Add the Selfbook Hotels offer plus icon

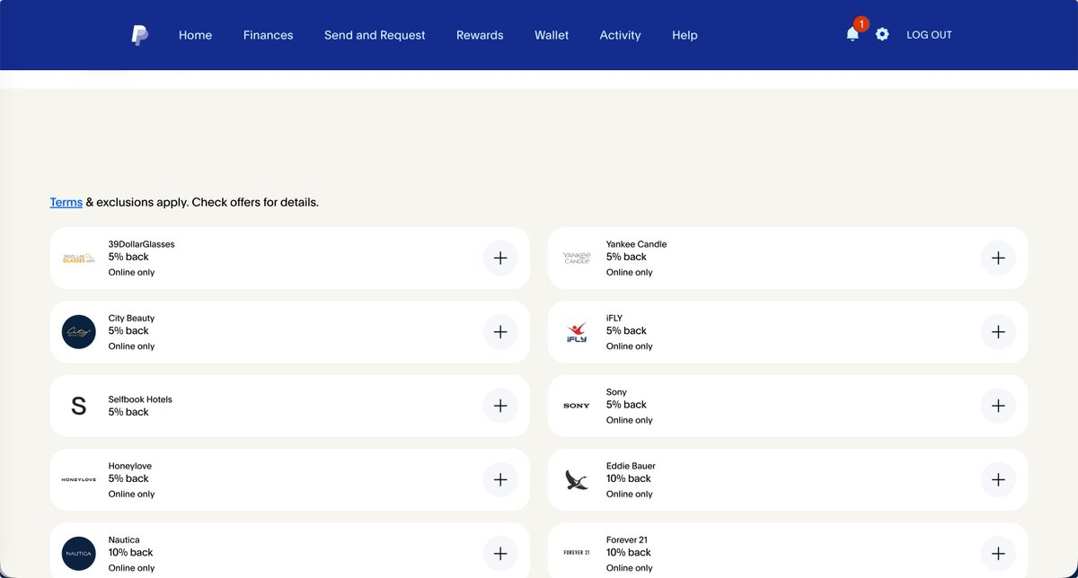(x=500, y=406)
